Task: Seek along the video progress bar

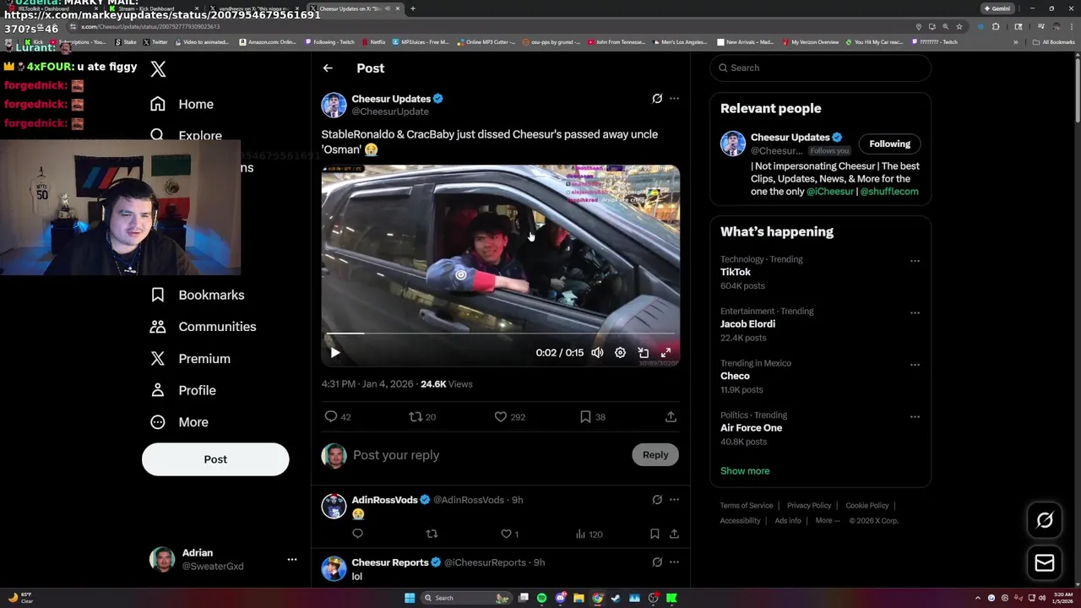Action: (x=500, y=334)
